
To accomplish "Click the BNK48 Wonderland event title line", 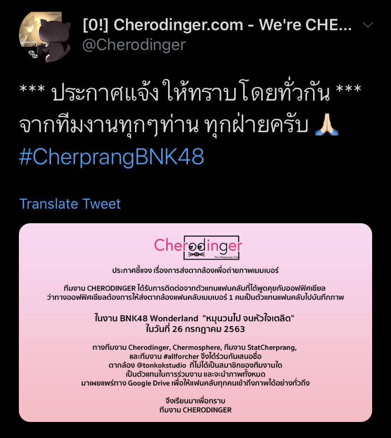I will 195,318.
